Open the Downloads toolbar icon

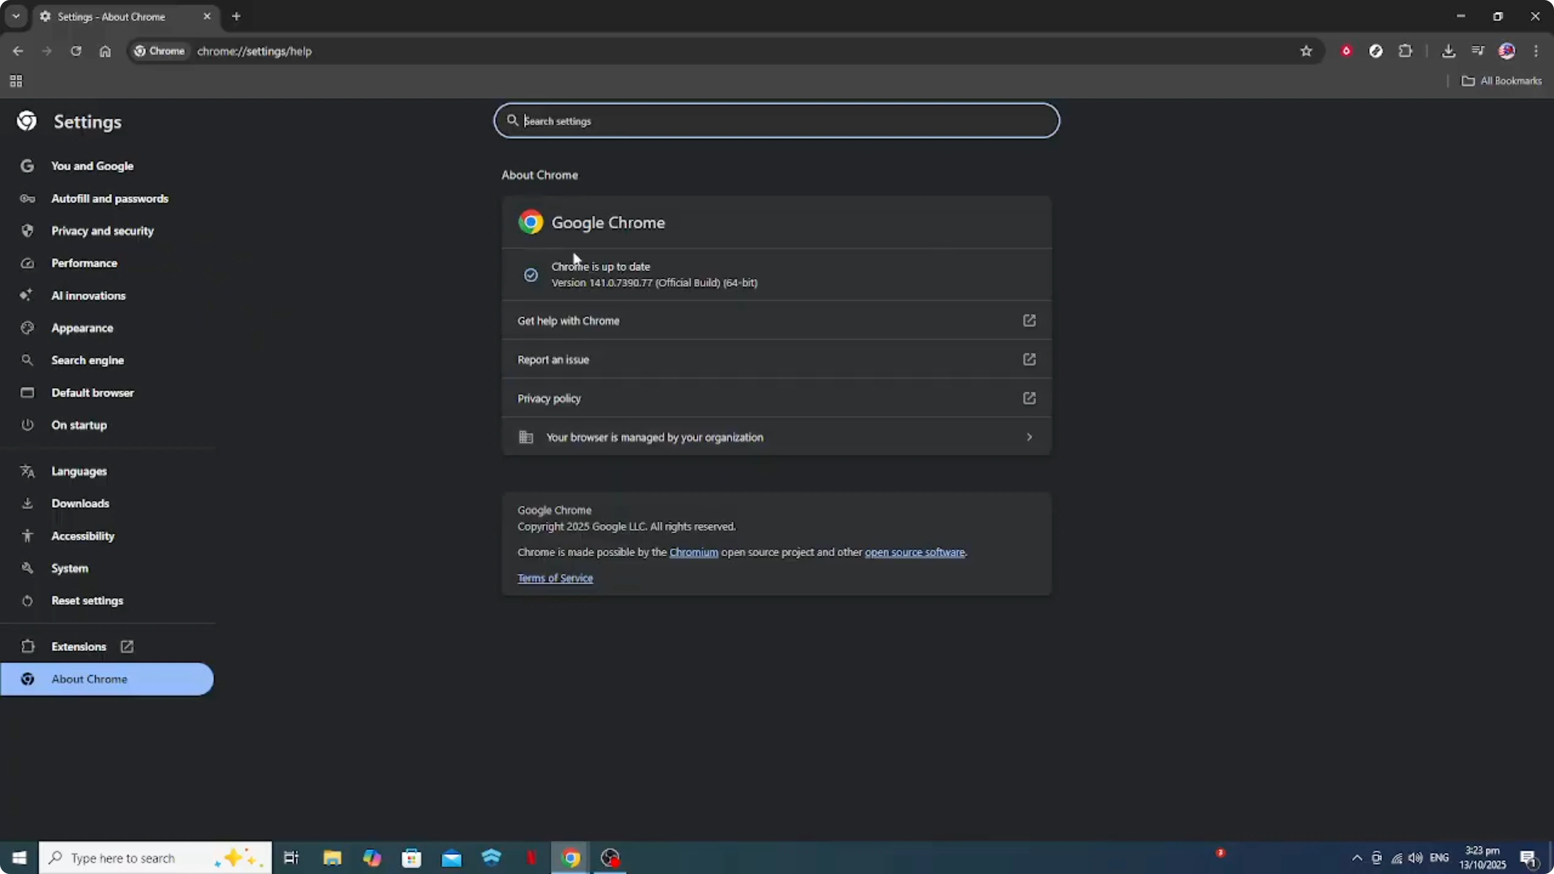click(x=1448, y=51)
